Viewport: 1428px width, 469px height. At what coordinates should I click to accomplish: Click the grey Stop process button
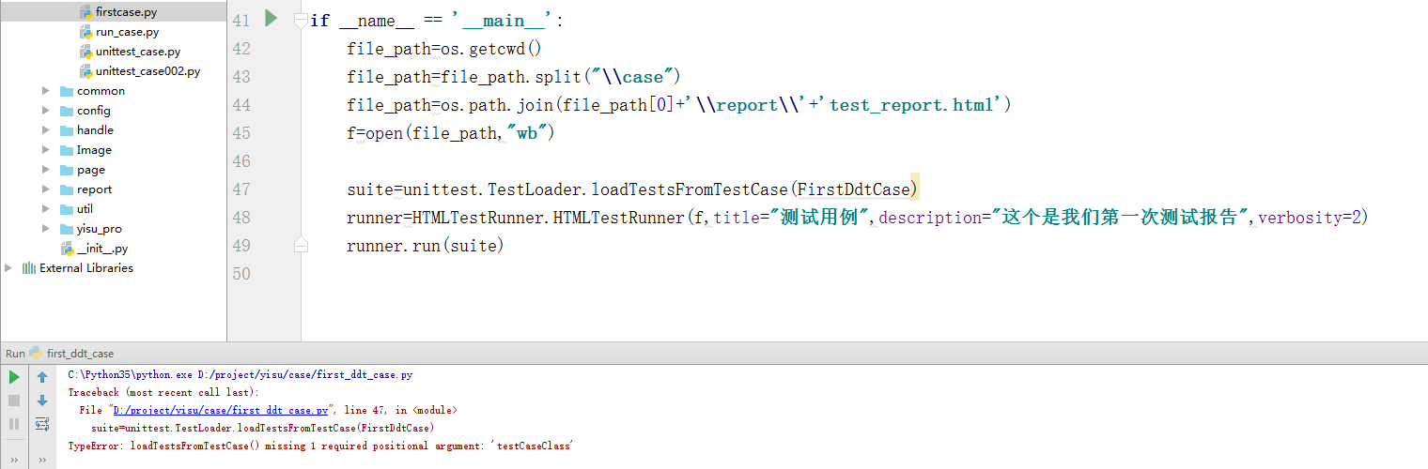point(14,401)
